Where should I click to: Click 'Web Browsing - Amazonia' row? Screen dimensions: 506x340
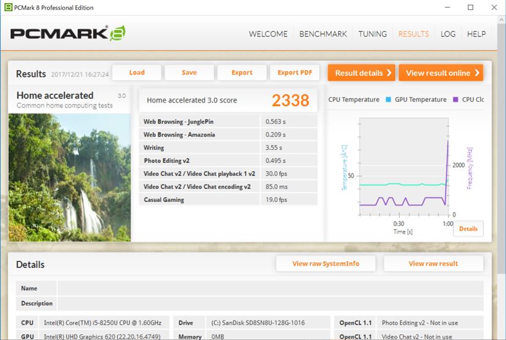pyautogui.click(x=228, y=134)
